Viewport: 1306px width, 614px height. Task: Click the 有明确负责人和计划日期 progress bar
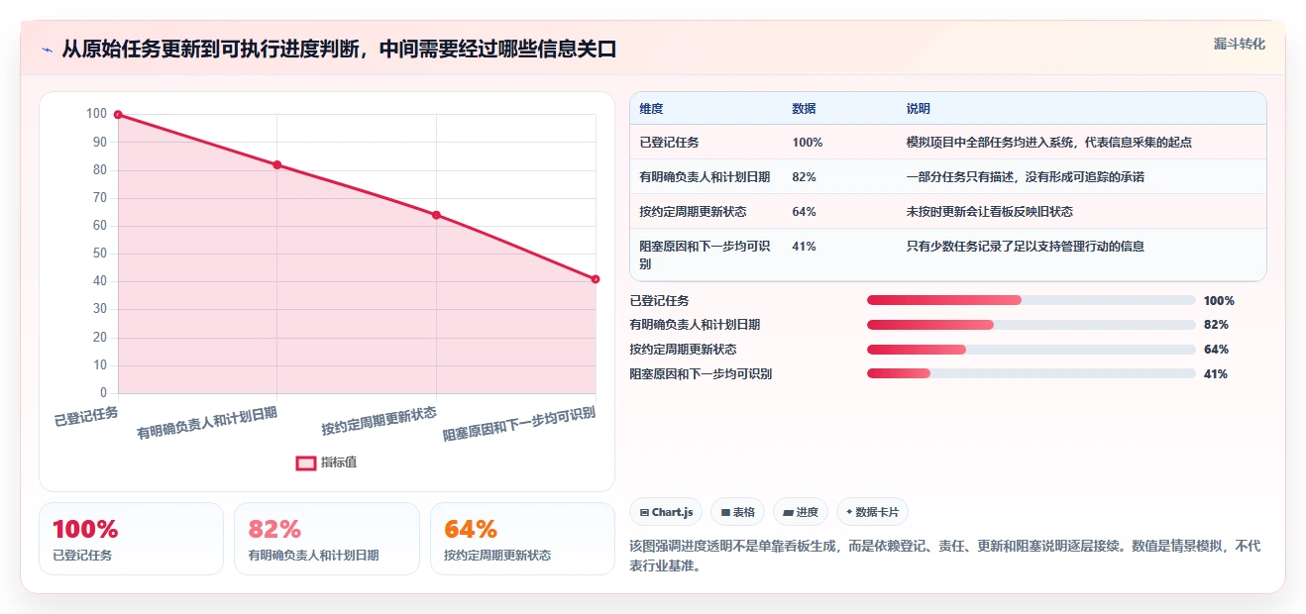click(x=1031, y=325)
